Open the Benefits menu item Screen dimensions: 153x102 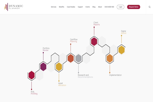pyautogui.click(x=61, y=7)
